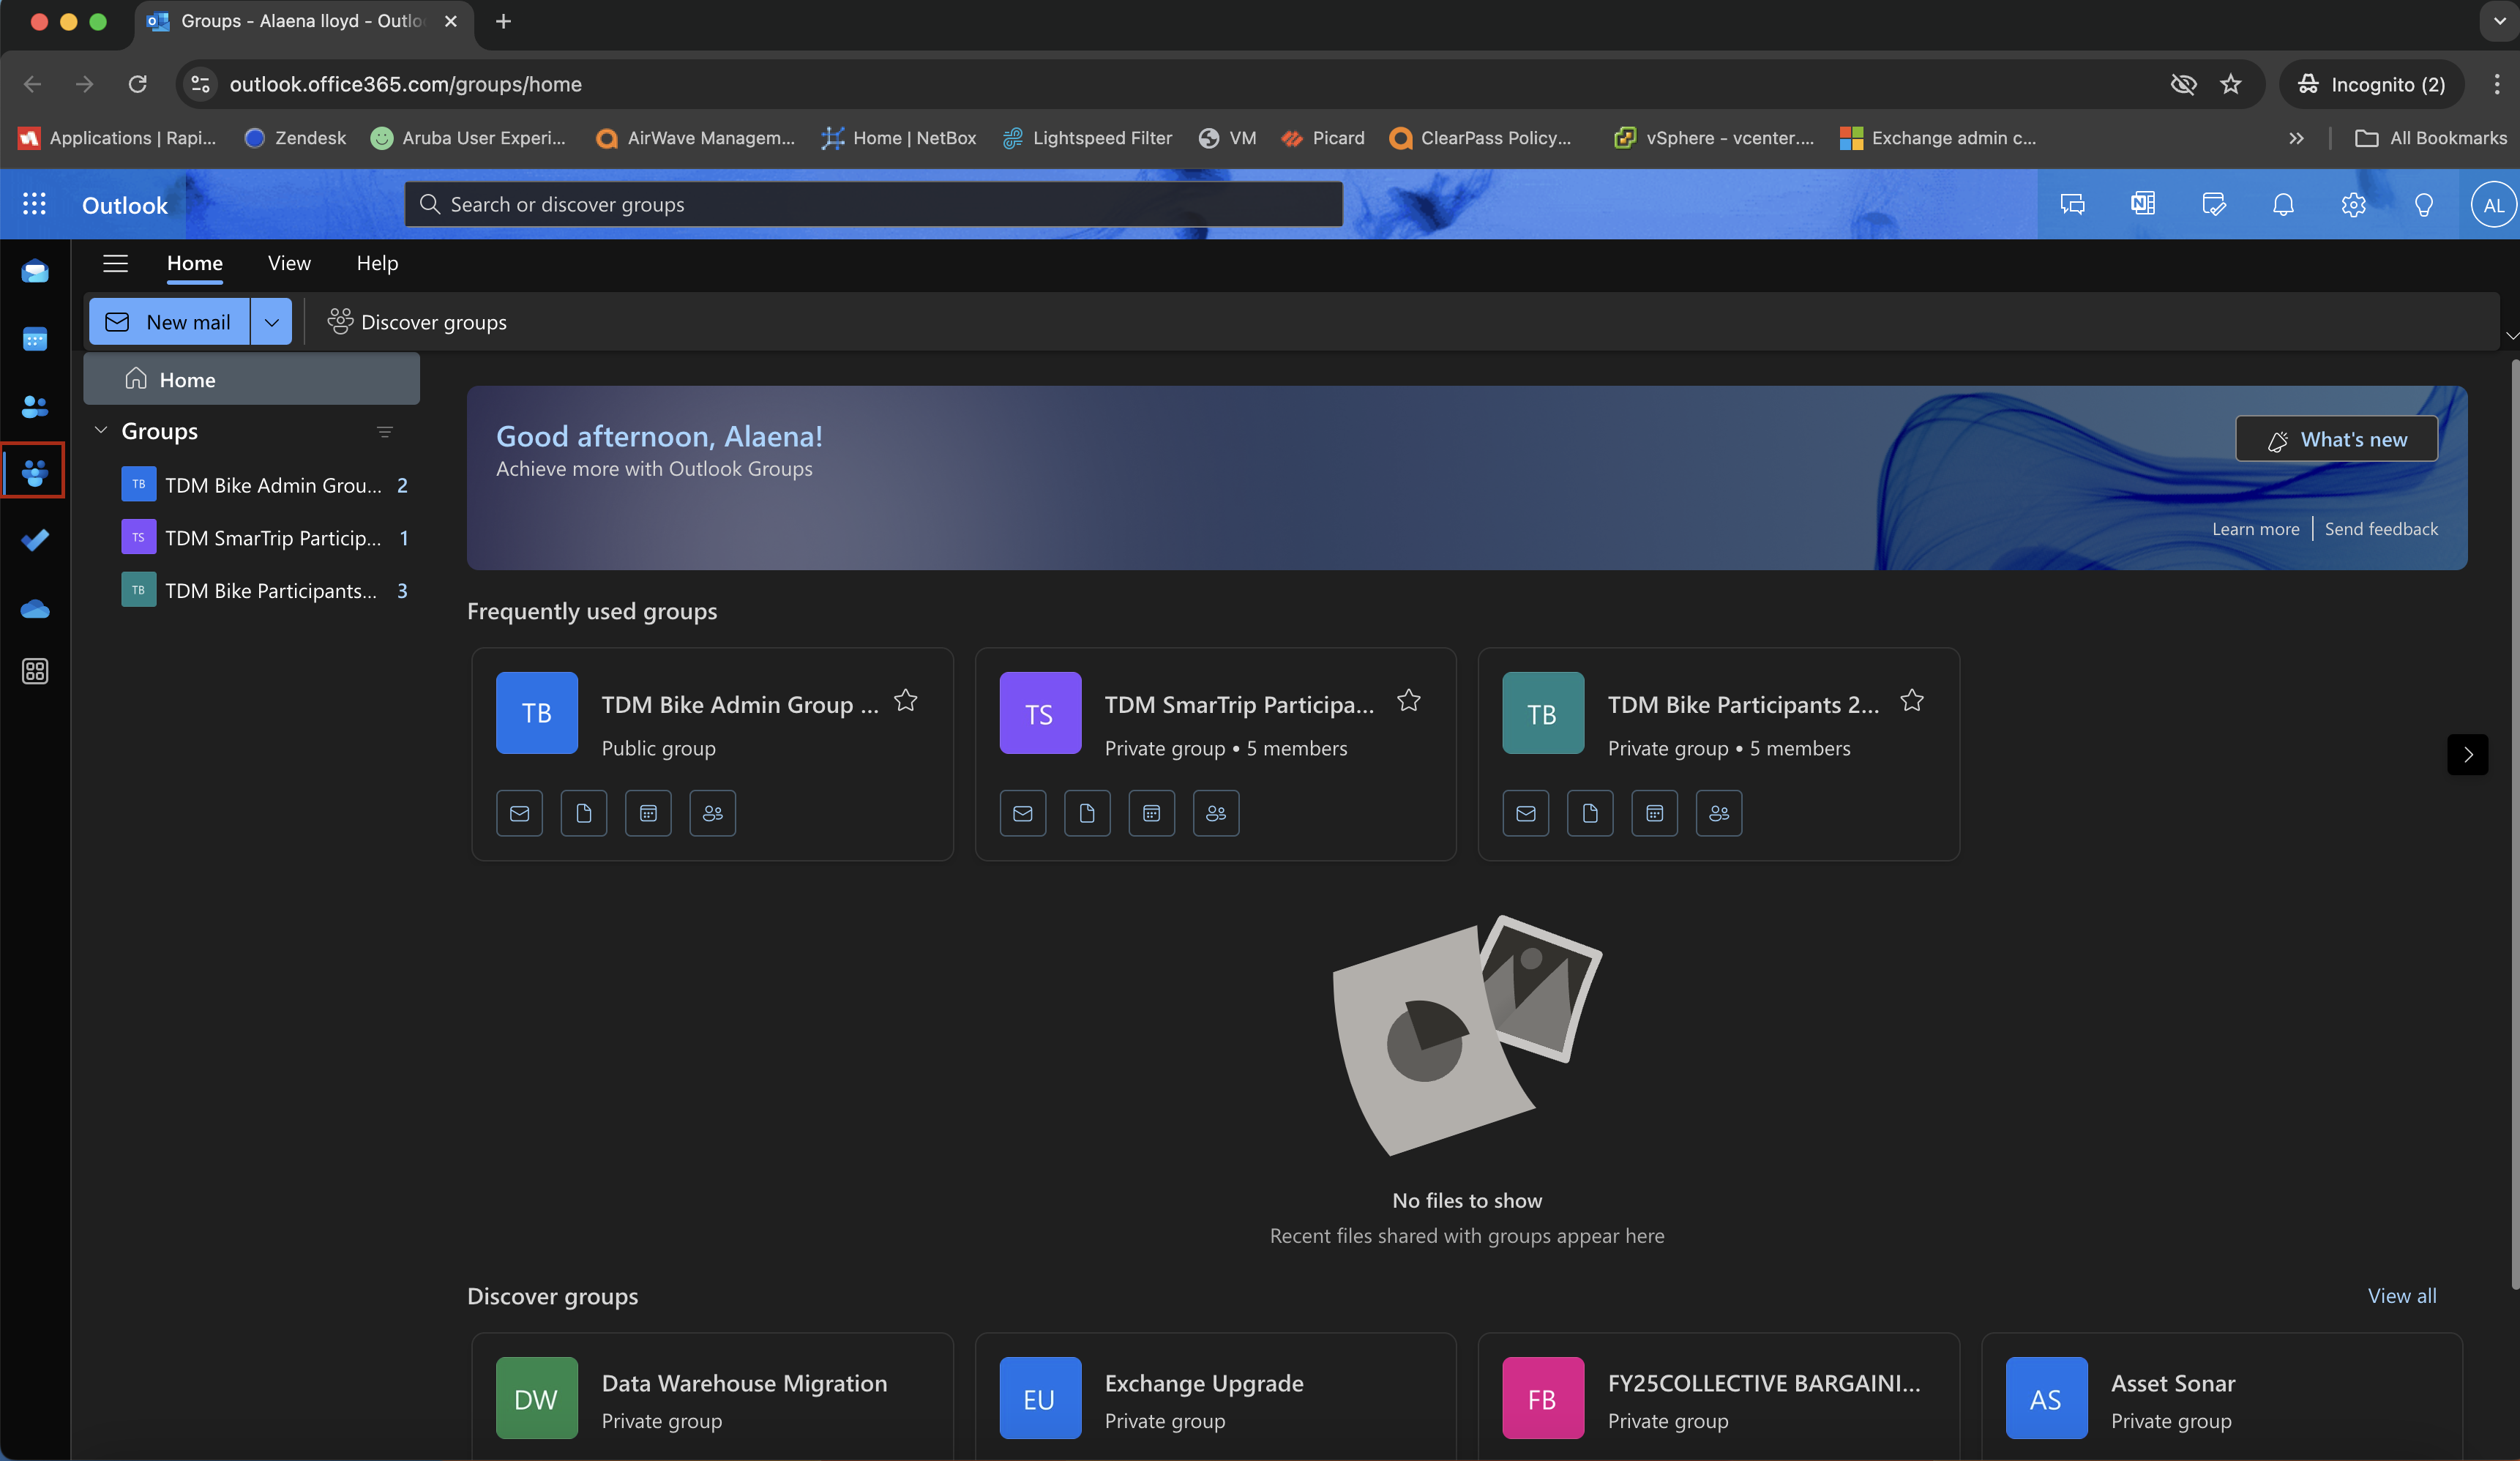The height and width of the screenshot is (1461, 2520).
Task: Open email for TDM Bike Participants card
Action: coord(1526,814)
